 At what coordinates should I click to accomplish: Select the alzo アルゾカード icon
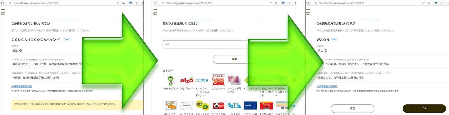click(x=187, y=80)
